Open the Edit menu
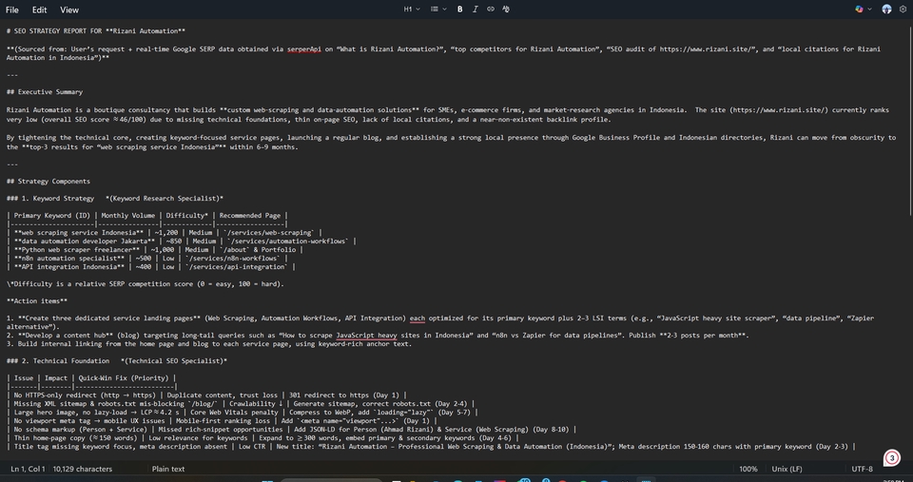 point(40,10)
